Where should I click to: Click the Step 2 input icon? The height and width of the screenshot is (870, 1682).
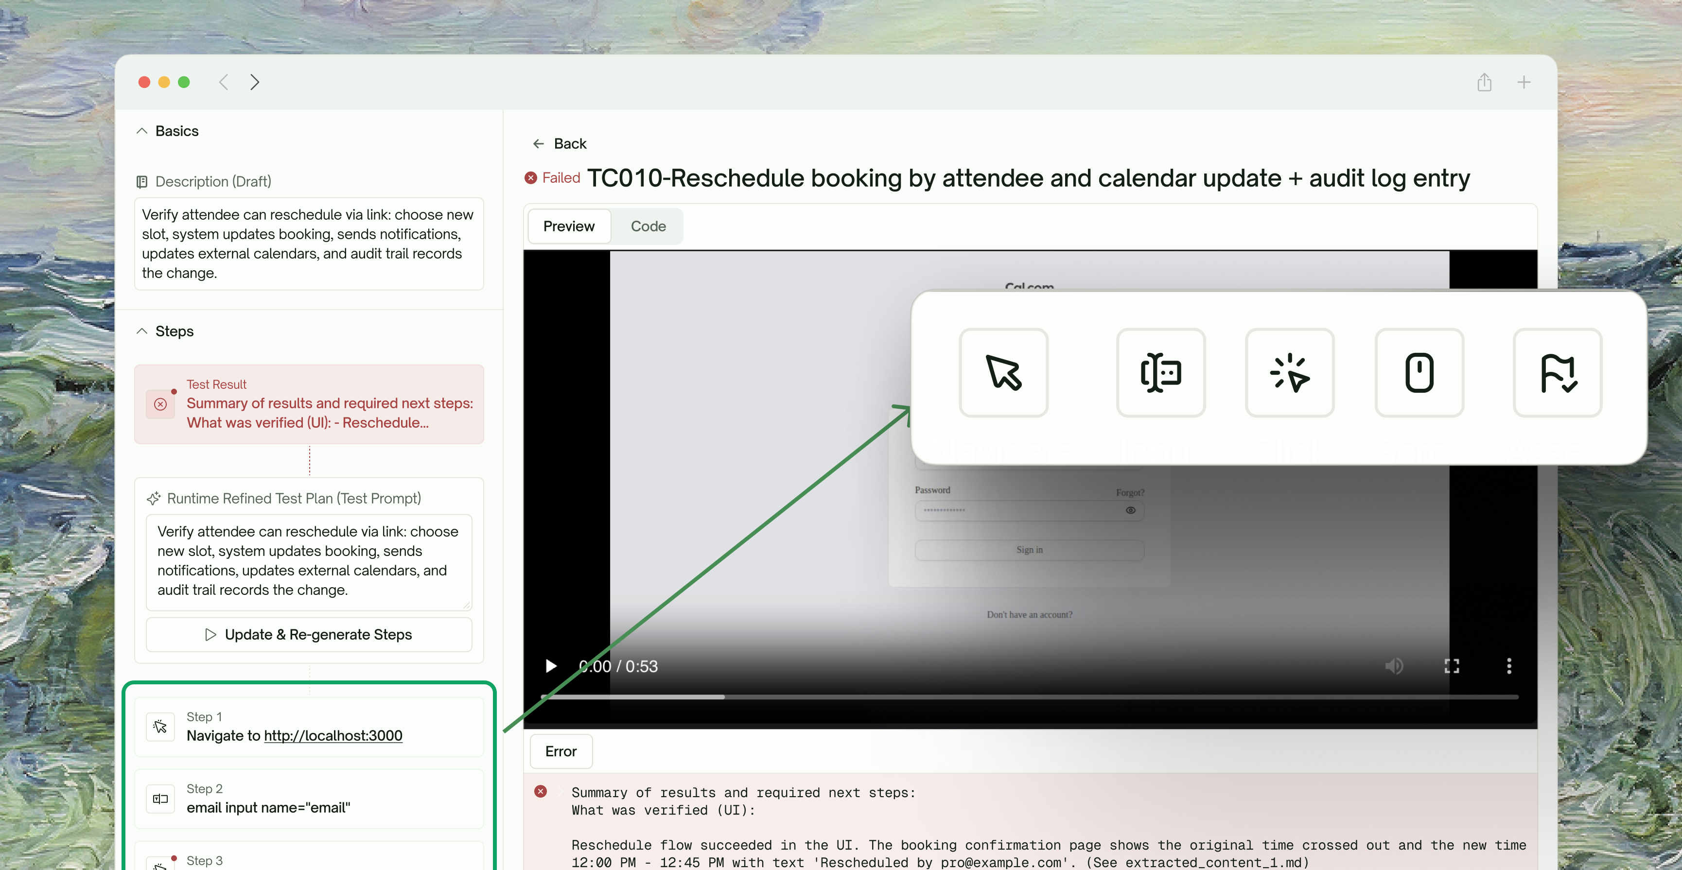point(160,799)
